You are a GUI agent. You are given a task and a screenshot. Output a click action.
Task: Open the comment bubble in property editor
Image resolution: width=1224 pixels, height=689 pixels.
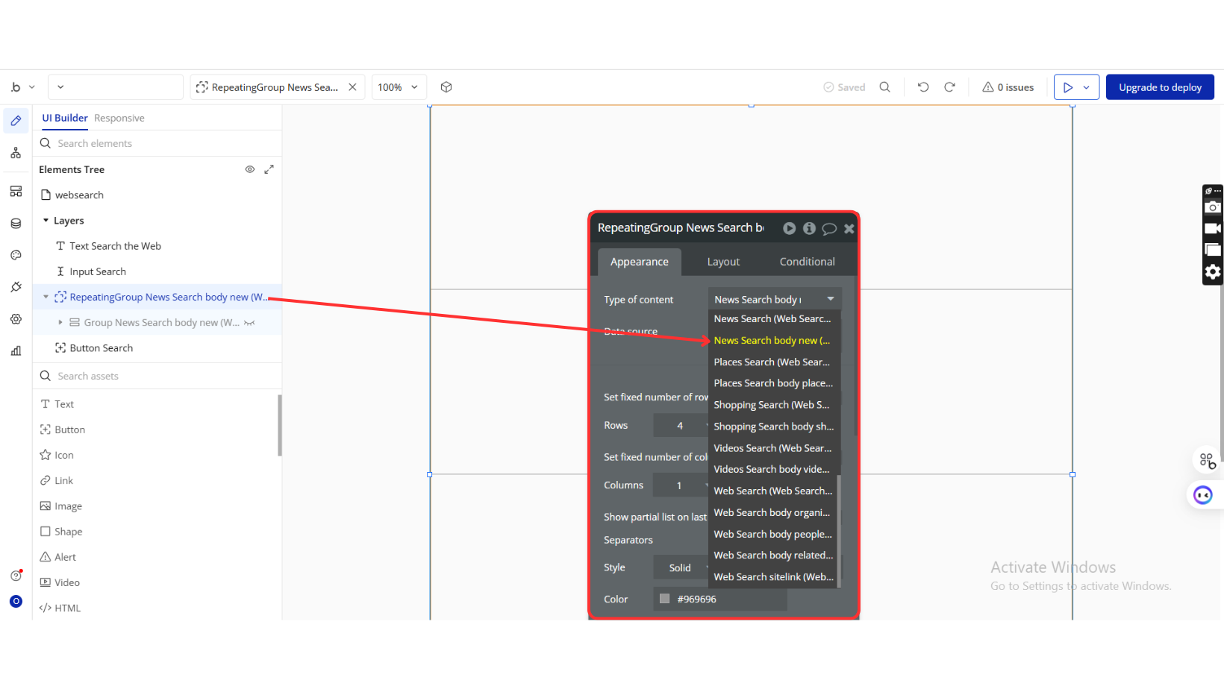(829, 229)
